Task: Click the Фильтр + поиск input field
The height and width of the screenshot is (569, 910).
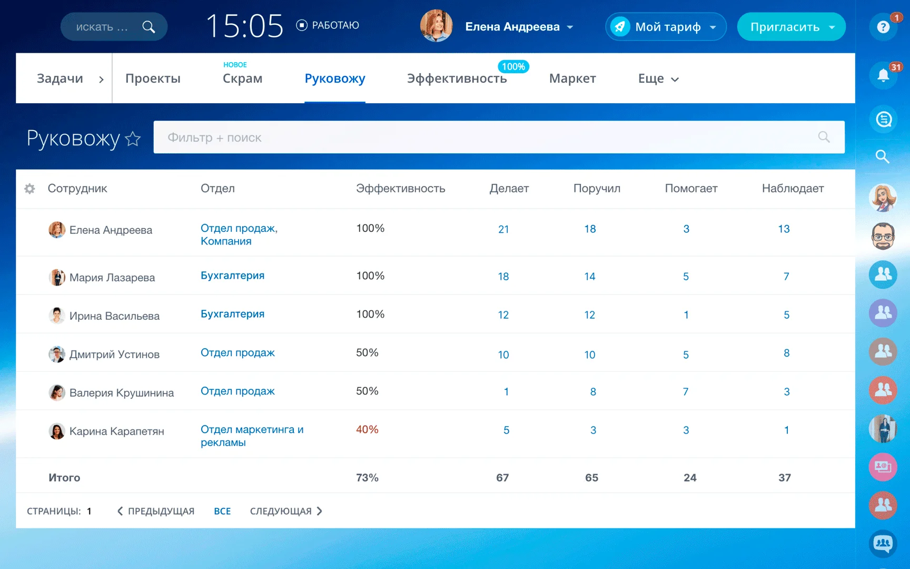Action: pyautogui.click(x=369, y=137)
